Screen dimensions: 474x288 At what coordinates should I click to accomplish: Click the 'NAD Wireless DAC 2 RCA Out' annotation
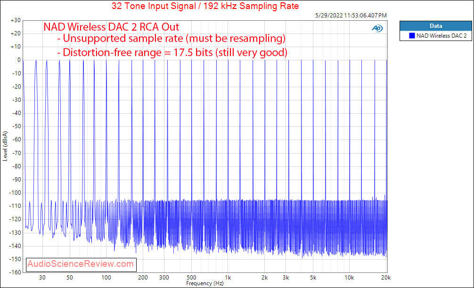pos(111,27)
